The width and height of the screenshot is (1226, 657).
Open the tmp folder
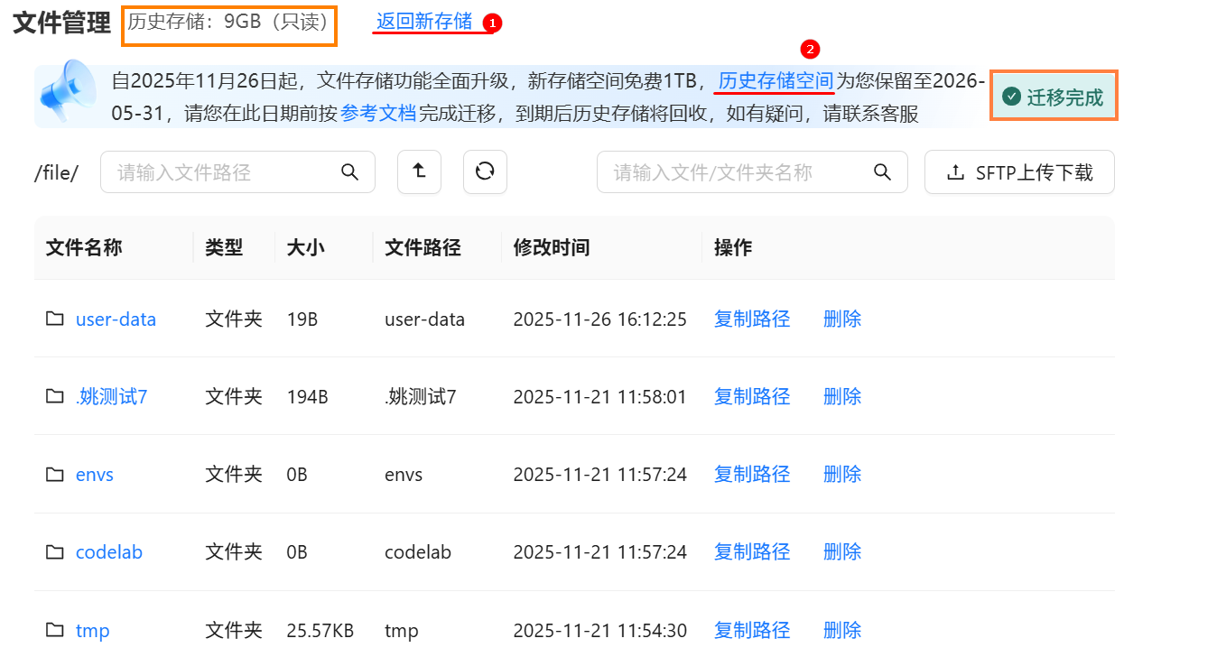92,630
